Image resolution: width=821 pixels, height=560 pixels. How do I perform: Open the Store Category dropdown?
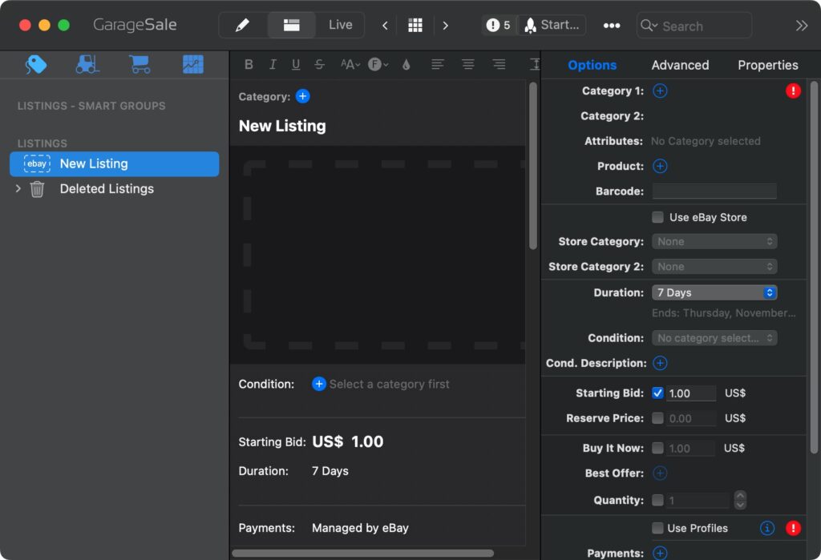click(714, 241)
